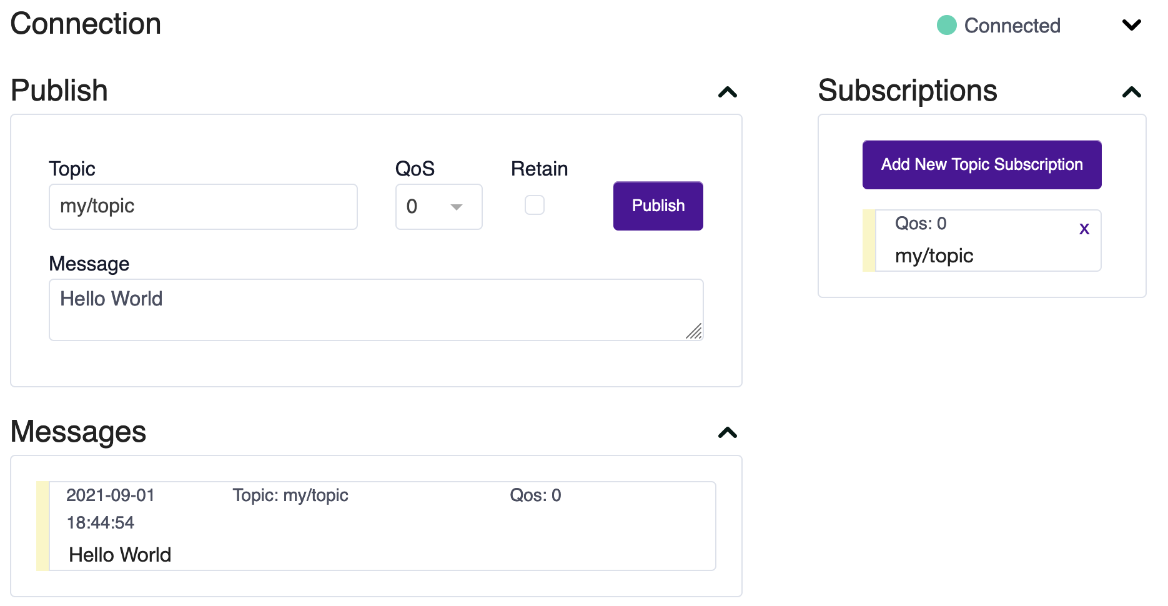
Task: Enable the Retain checkbox
Action: [x=535, y=205]
